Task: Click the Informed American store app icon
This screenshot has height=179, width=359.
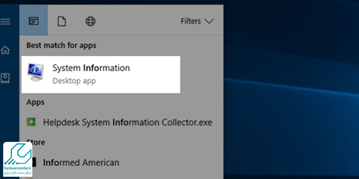Action: pyautogui.click(x=34, y=162)
